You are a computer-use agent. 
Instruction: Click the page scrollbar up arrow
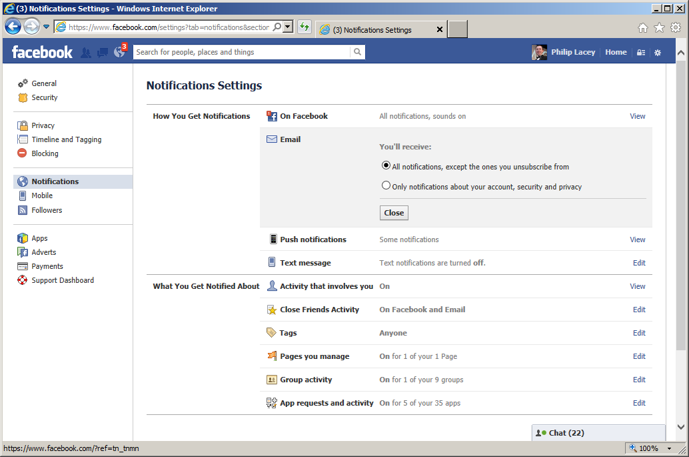(680, 52)
